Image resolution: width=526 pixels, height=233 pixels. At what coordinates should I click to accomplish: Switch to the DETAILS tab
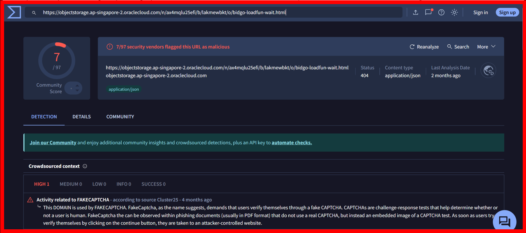click(81, 116)
